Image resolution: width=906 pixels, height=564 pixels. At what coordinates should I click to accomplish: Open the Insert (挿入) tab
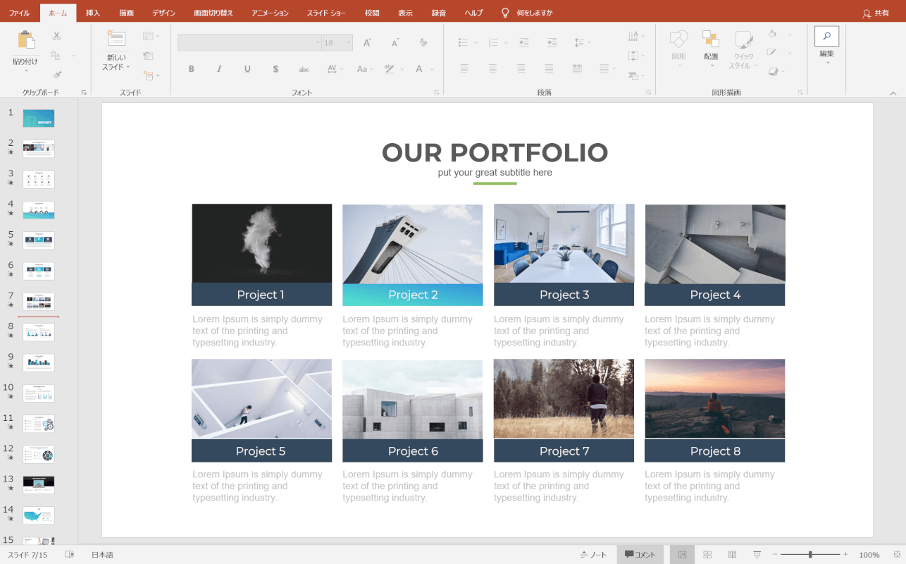coord(93,13)
